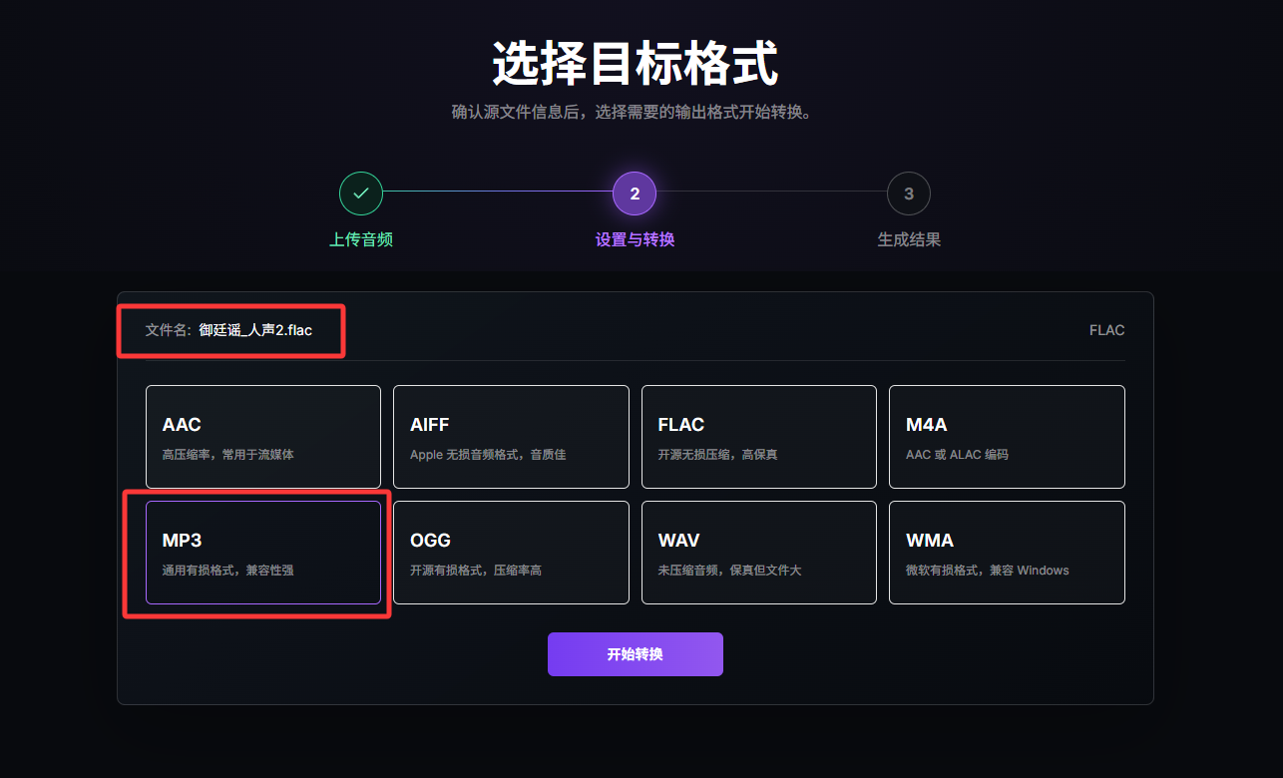Click the purple step 2 circle
1283x778 pixels.
click(x=635, y=194)
